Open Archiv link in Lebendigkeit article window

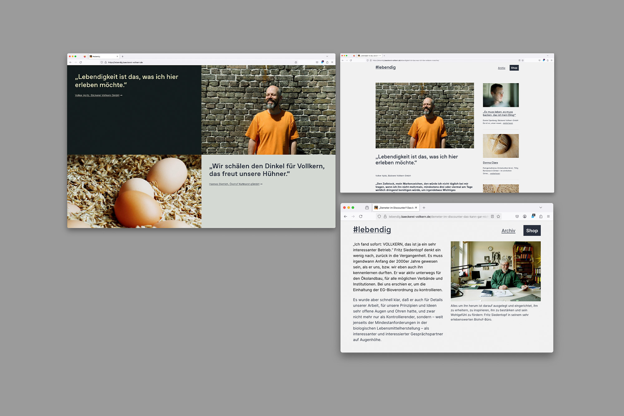(501, 68)
